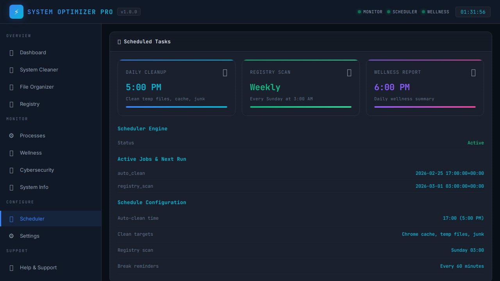The image size is (500, 281).
Task: Click the lightning bolt app logo
Action: pyautogui.click(x=16, y=12)
